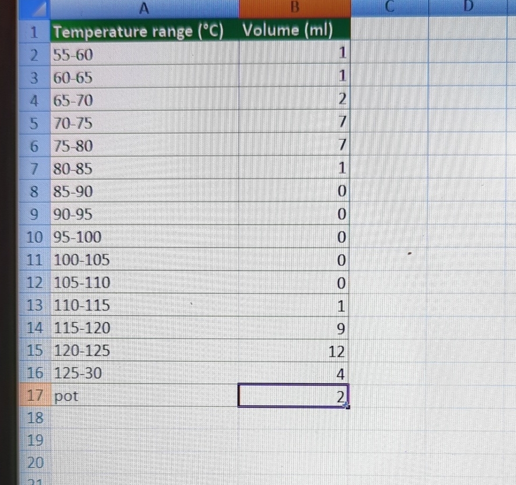
Task: Select column A header
Action: 144,8
